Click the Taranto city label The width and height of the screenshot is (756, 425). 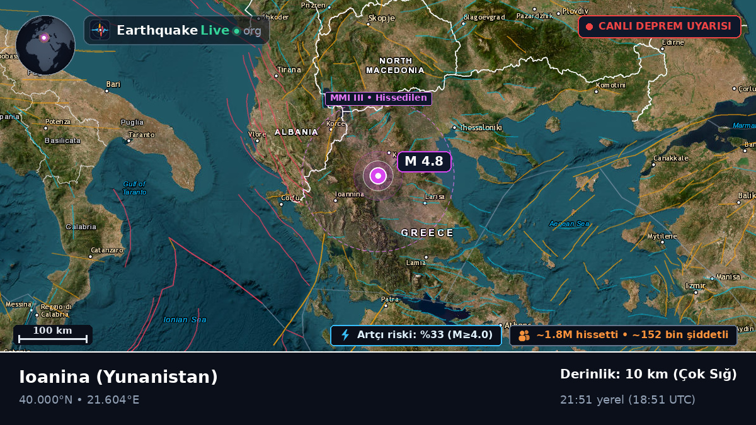click(x=141, y=135)
